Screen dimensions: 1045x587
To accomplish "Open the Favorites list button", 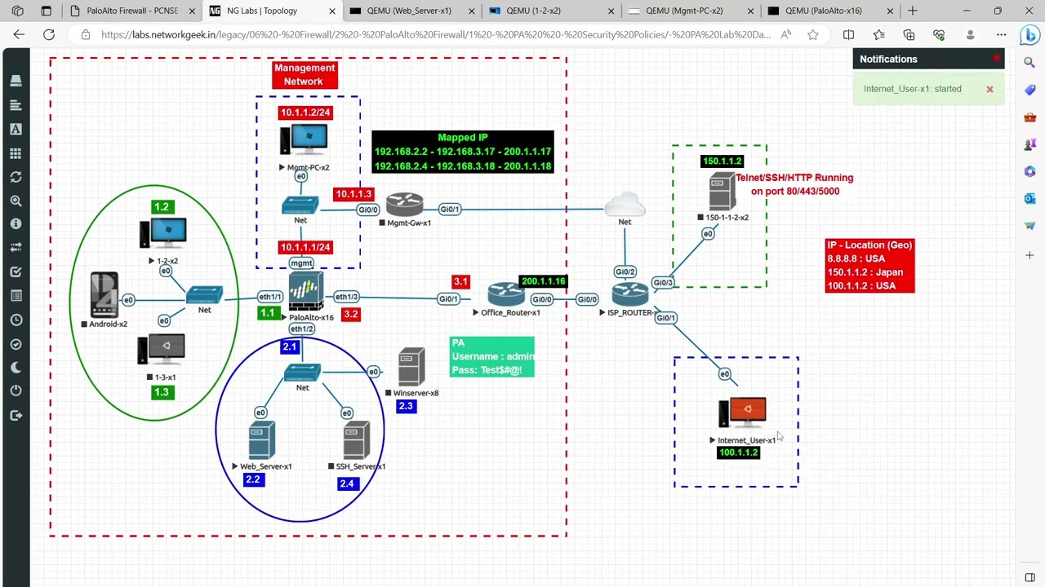I will (878, 35).
